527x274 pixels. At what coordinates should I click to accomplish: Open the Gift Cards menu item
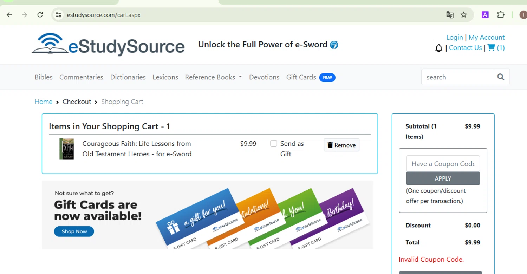point(301,77)
